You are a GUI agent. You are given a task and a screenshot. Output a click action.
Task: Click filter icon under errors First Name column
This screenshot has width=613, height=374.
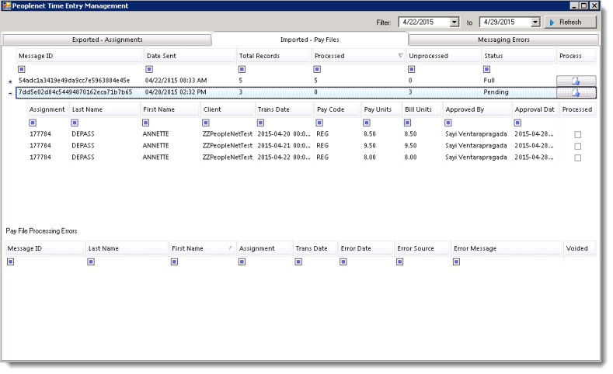point(174,261)
